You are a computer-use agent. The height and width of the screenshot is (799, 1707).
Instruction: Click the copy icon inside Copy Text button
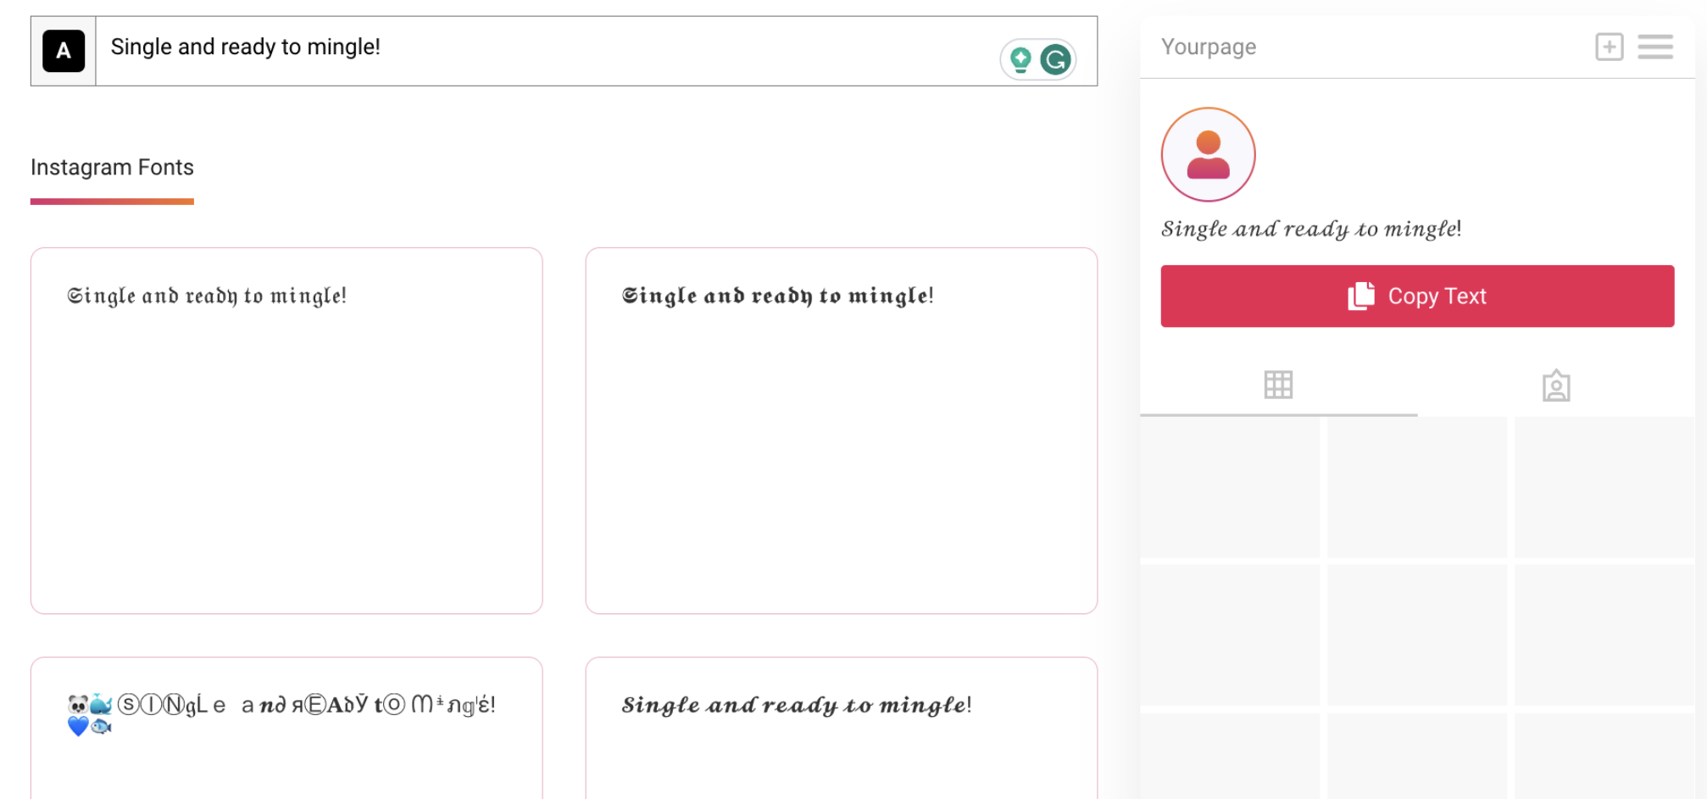coord(1360,296)
